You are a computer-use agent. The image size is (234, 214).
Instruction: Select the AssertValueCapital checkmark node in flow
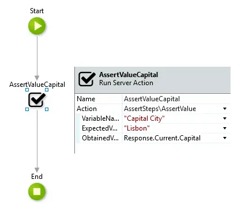click(37, 100)
